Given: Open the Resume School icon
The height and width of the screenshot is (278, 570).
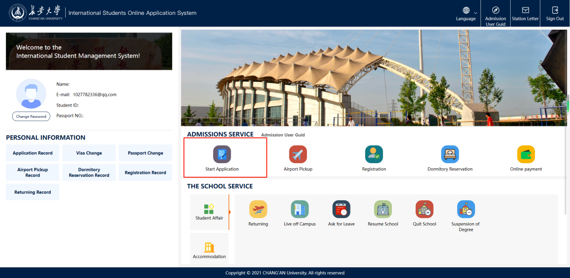Looking at the screenshot, I should tap(383, 210).
